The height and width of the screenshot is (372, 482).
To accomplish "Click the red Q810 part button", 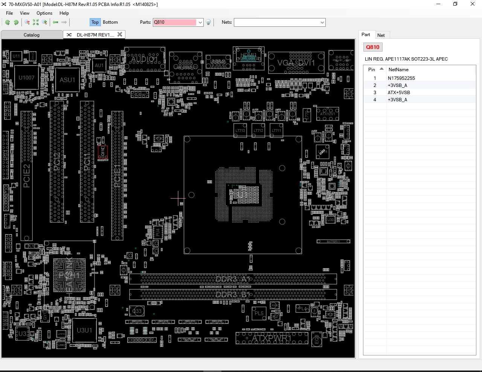I will [x=372, y=47].
